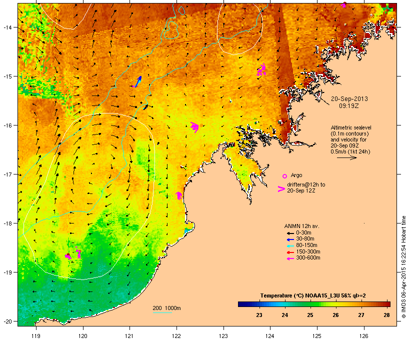Click the drifters@12h to label
Viewport: 410px width, 340px height.
pos(306,184)
